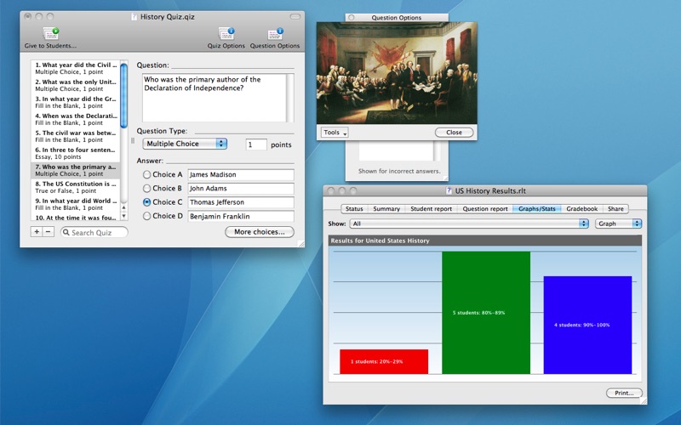Click the Search Quiz field
The image size is (681, 425).
coord(94,232)
